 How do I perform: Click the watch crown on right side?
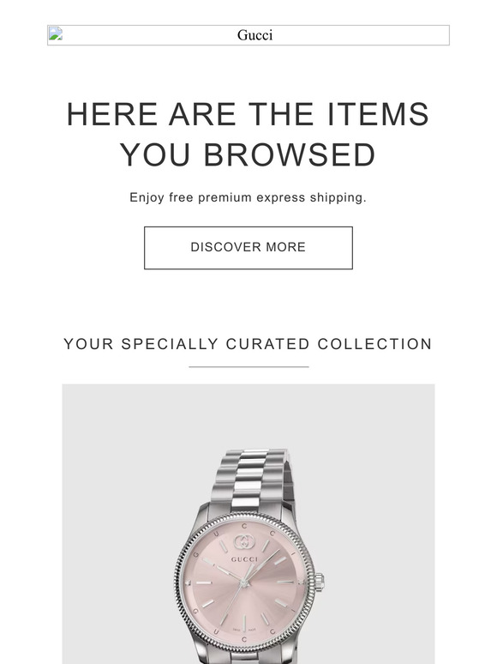point(320,582)
